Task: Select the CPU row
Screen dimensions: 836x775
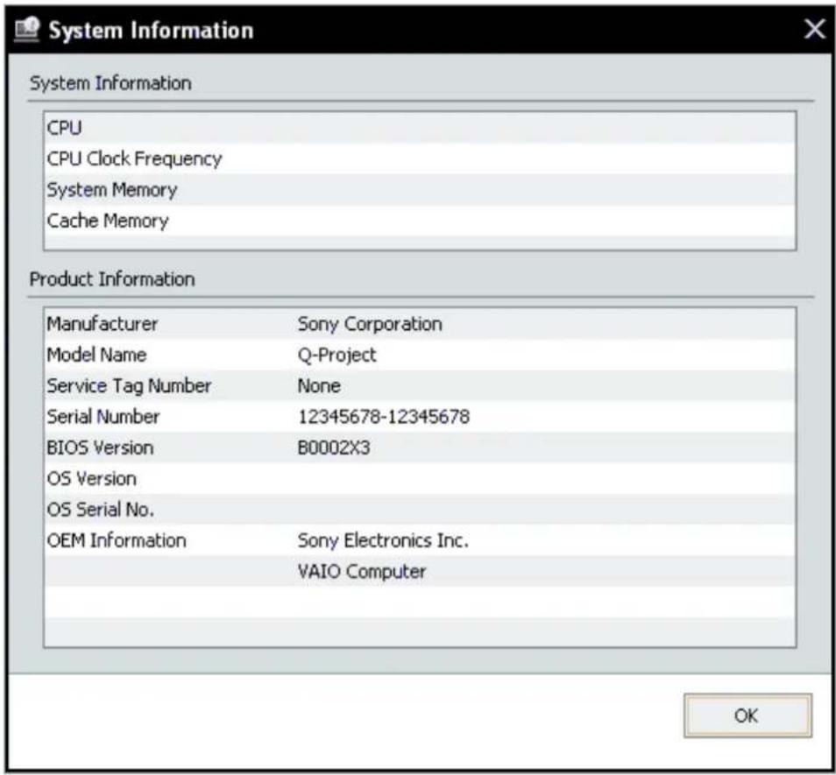Action: [420, 128]
